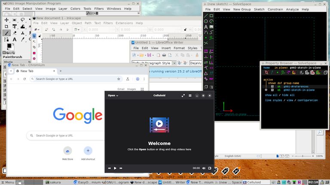Open the Open-file dropdown arrow in Writer
Viewport: 330px width, 185px height.
click(x=145, y=55)
